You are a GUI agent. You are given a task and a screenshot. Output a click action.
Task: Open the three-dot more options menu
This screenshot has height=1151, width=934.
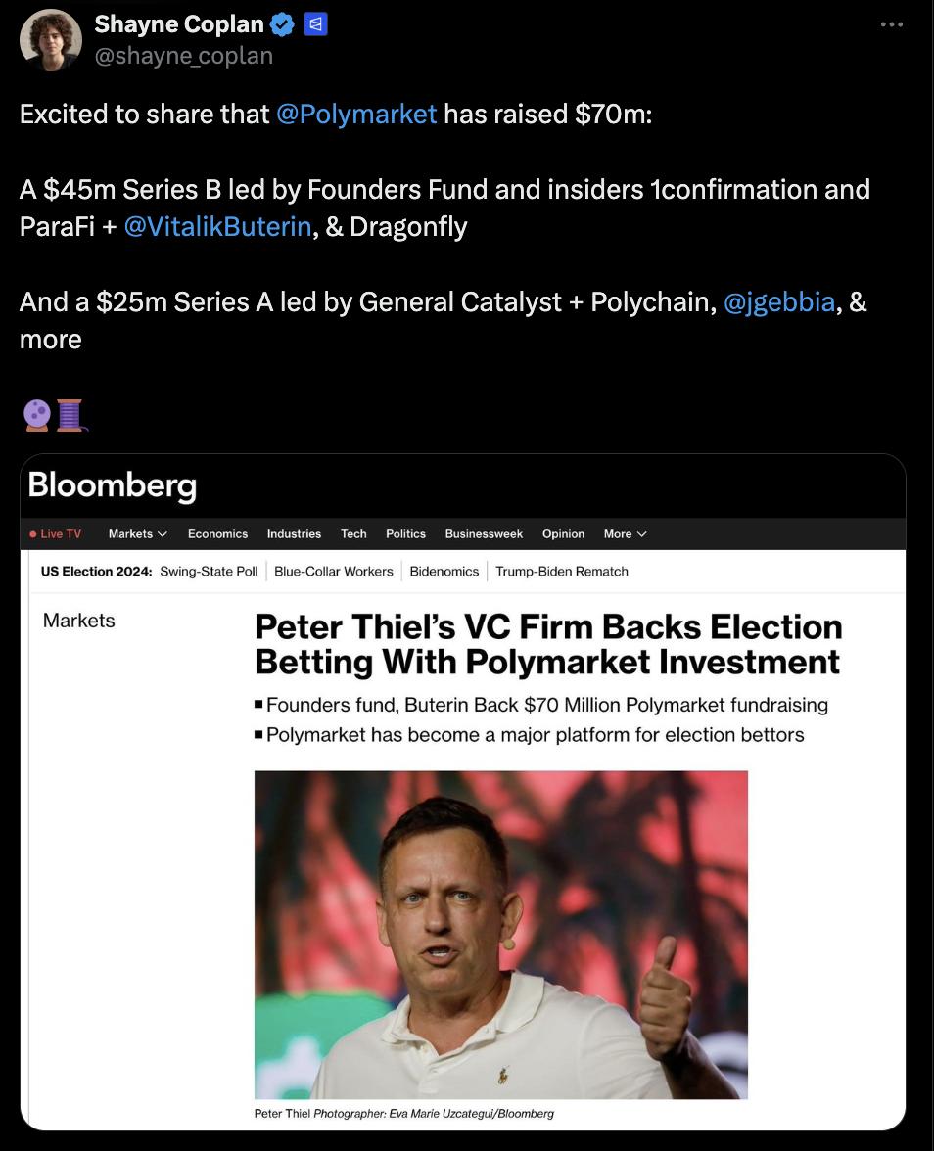coord(891,24)
